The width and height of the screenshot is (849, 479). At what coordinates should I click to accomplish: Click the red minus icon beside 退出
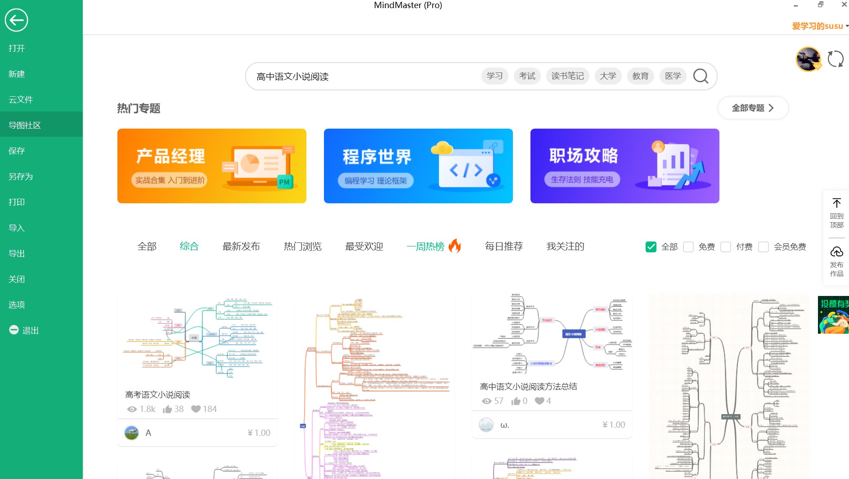(x=14, y=330)
